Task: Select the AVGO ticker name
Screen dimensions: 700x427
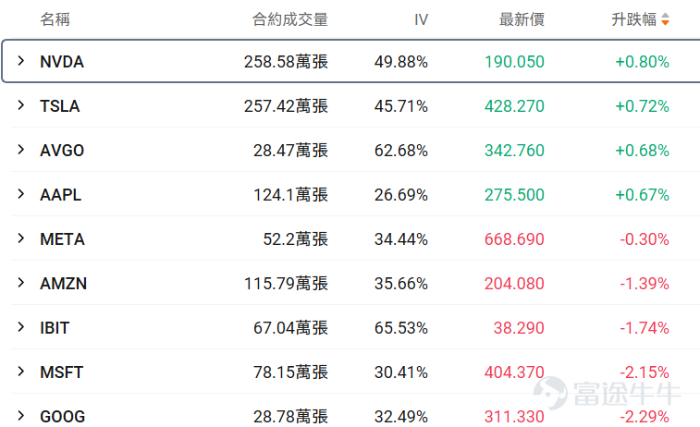Action: 62,151
